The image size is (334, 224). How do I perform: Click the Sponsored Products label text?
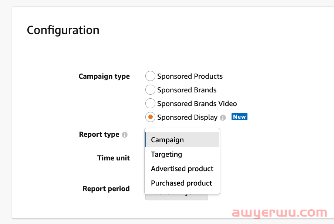click(x=190, y=77)
